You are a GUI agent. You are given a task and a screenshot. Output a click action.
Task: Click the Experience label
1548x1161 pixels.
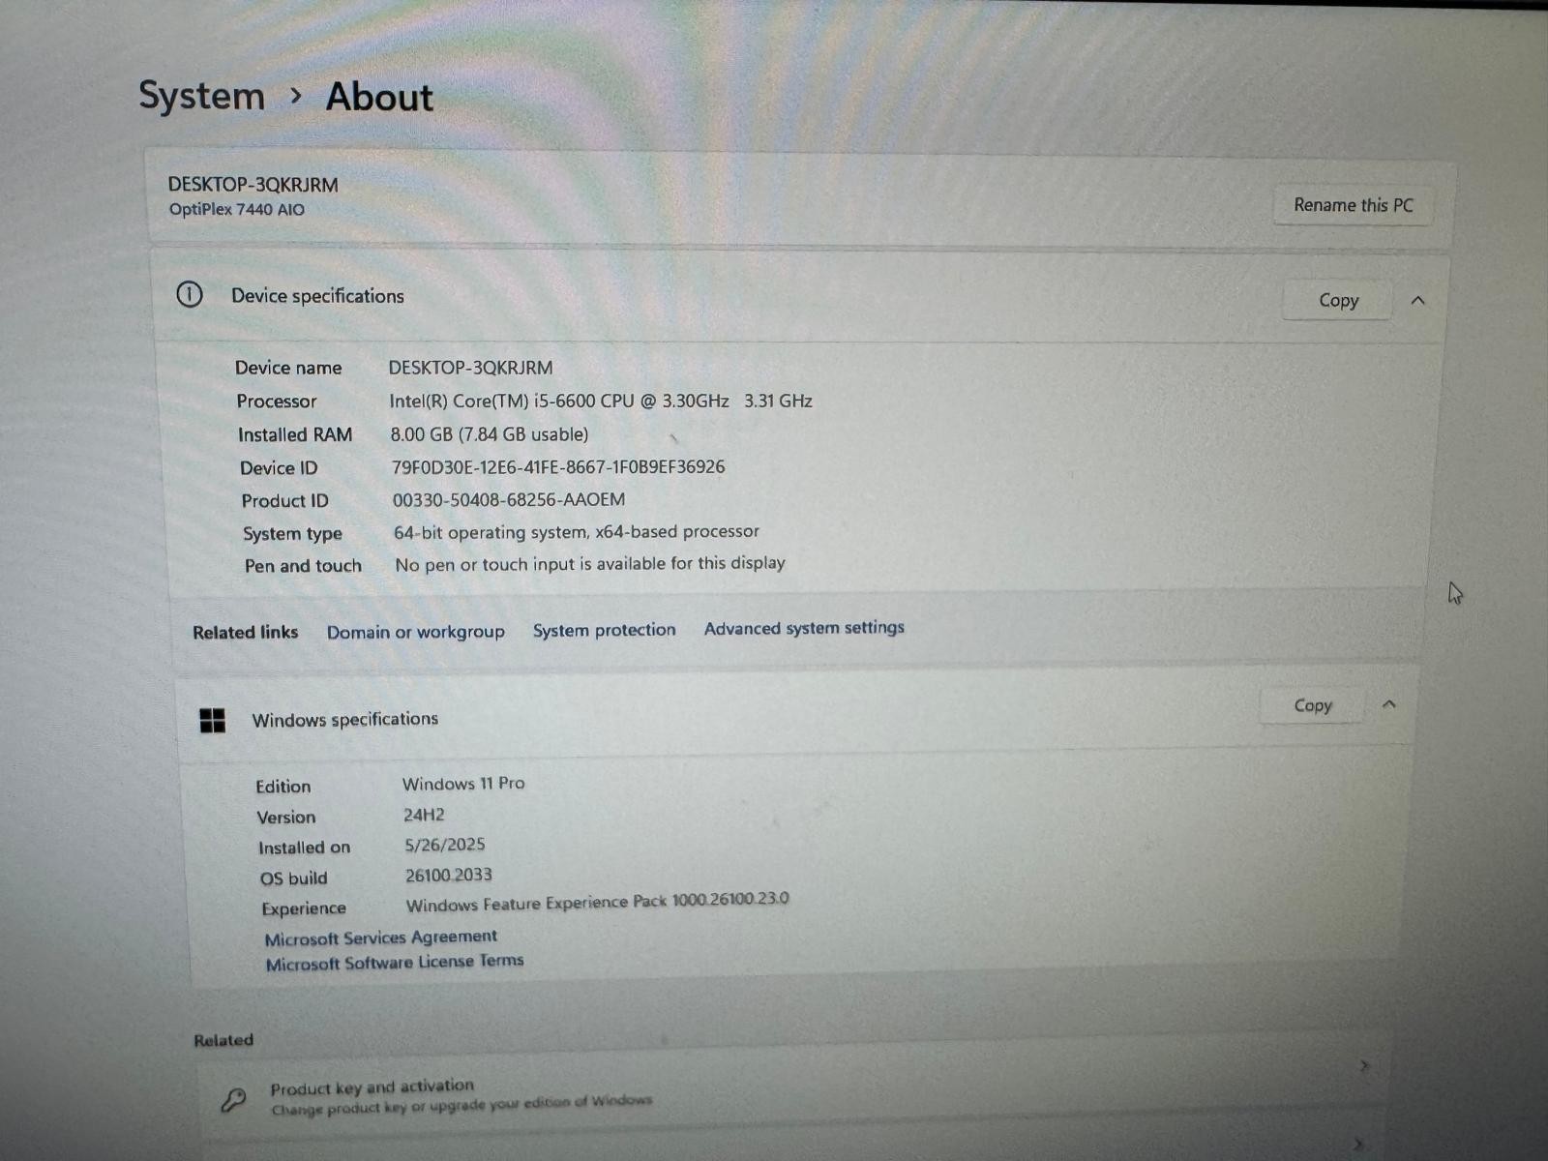[x=304, y=908]
